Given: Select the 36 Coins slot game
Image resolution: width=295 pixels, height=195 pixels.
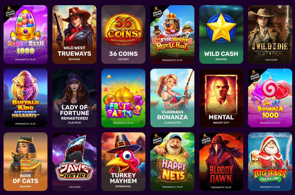Looking at the screenshot, I should (123, 35).
